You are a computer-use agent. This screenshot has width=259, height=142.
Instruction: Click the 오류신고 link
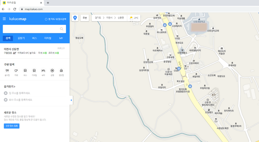pyautogui.click(x=61, y=48)
